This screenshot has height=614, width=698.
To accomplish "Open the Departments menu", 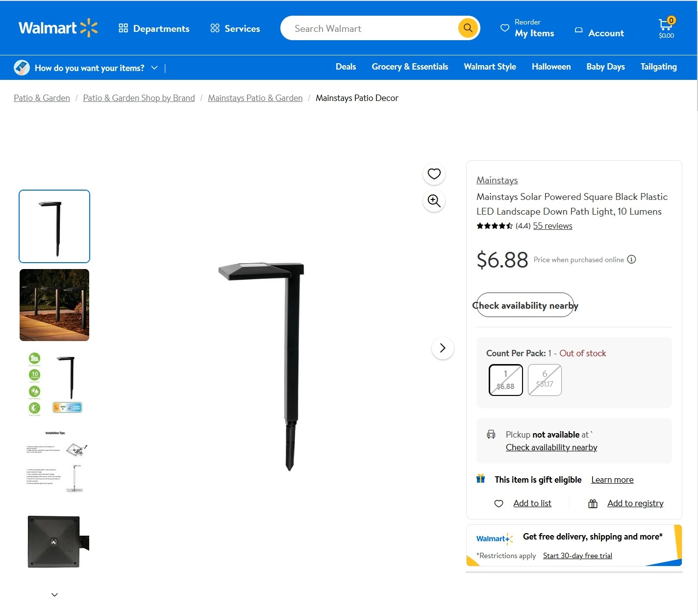I will point(154,28).
